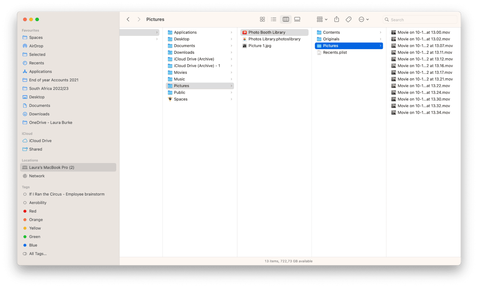This screenshot has height=288, width=478.
Task: Navigate back with the back arrow
Action: click(x=128, y=19)
